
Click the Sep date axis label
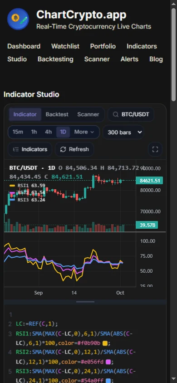pyautogui.click(x=38, y=293)
